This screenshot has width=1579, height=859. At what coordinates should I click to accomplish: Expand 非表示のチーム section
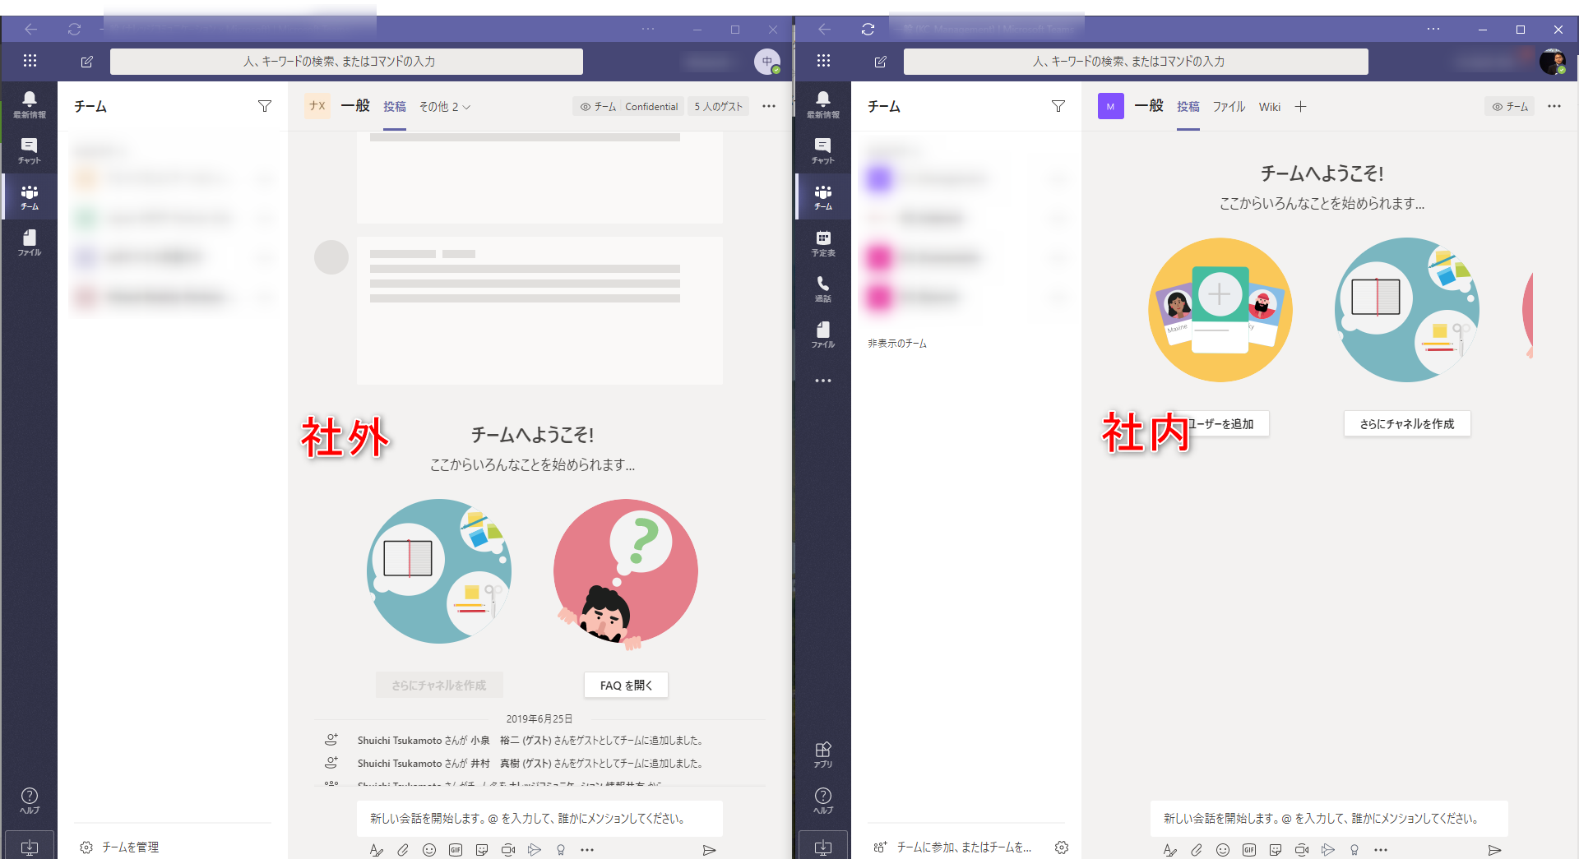(x=897, y=344)
